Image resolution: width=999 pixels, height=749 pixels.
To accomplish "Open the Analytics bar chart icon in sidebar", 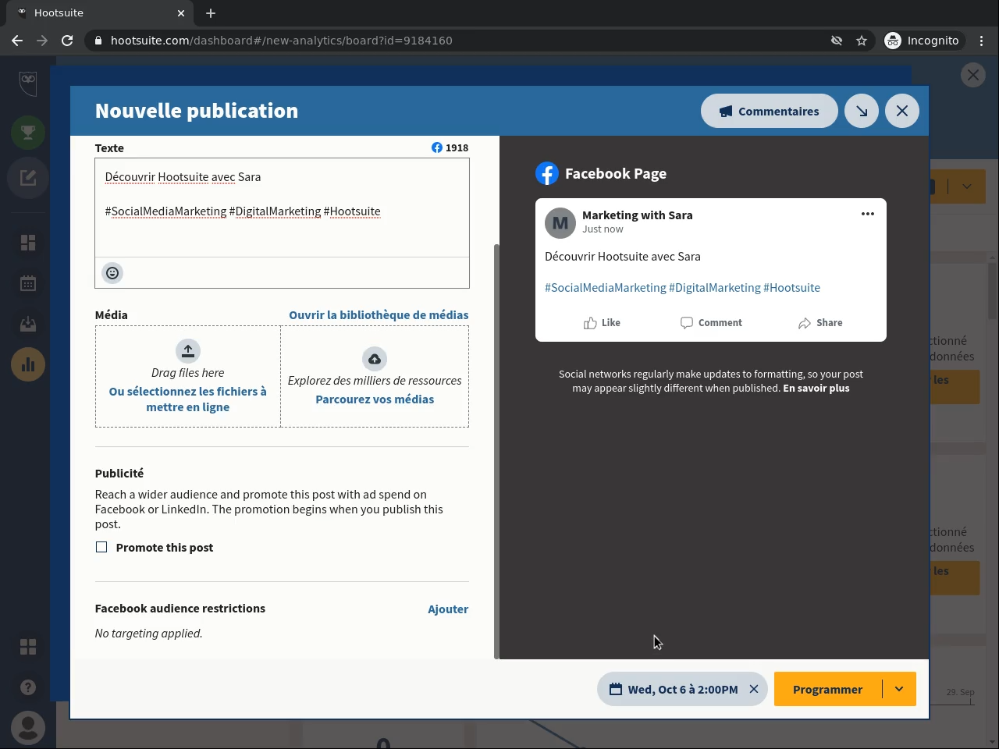I will (28, 364).
